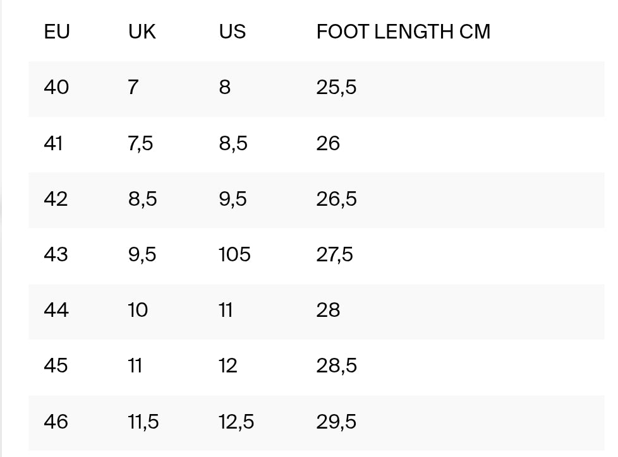618x457 pixels.
Task: Click UK size 7,5 cell
Action: [x=140, y=143]
